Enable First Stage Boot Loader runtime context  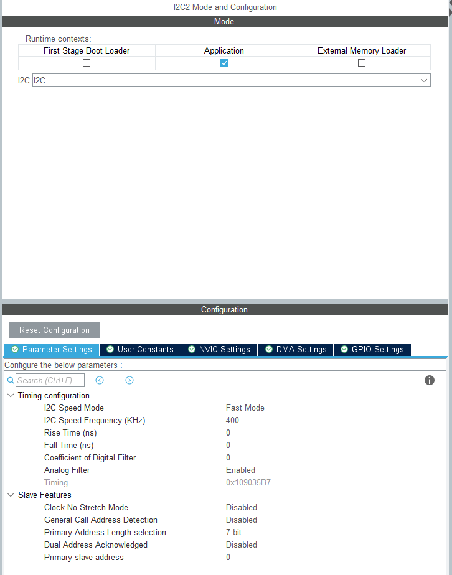pyautogui.click(x=87, y=63)
